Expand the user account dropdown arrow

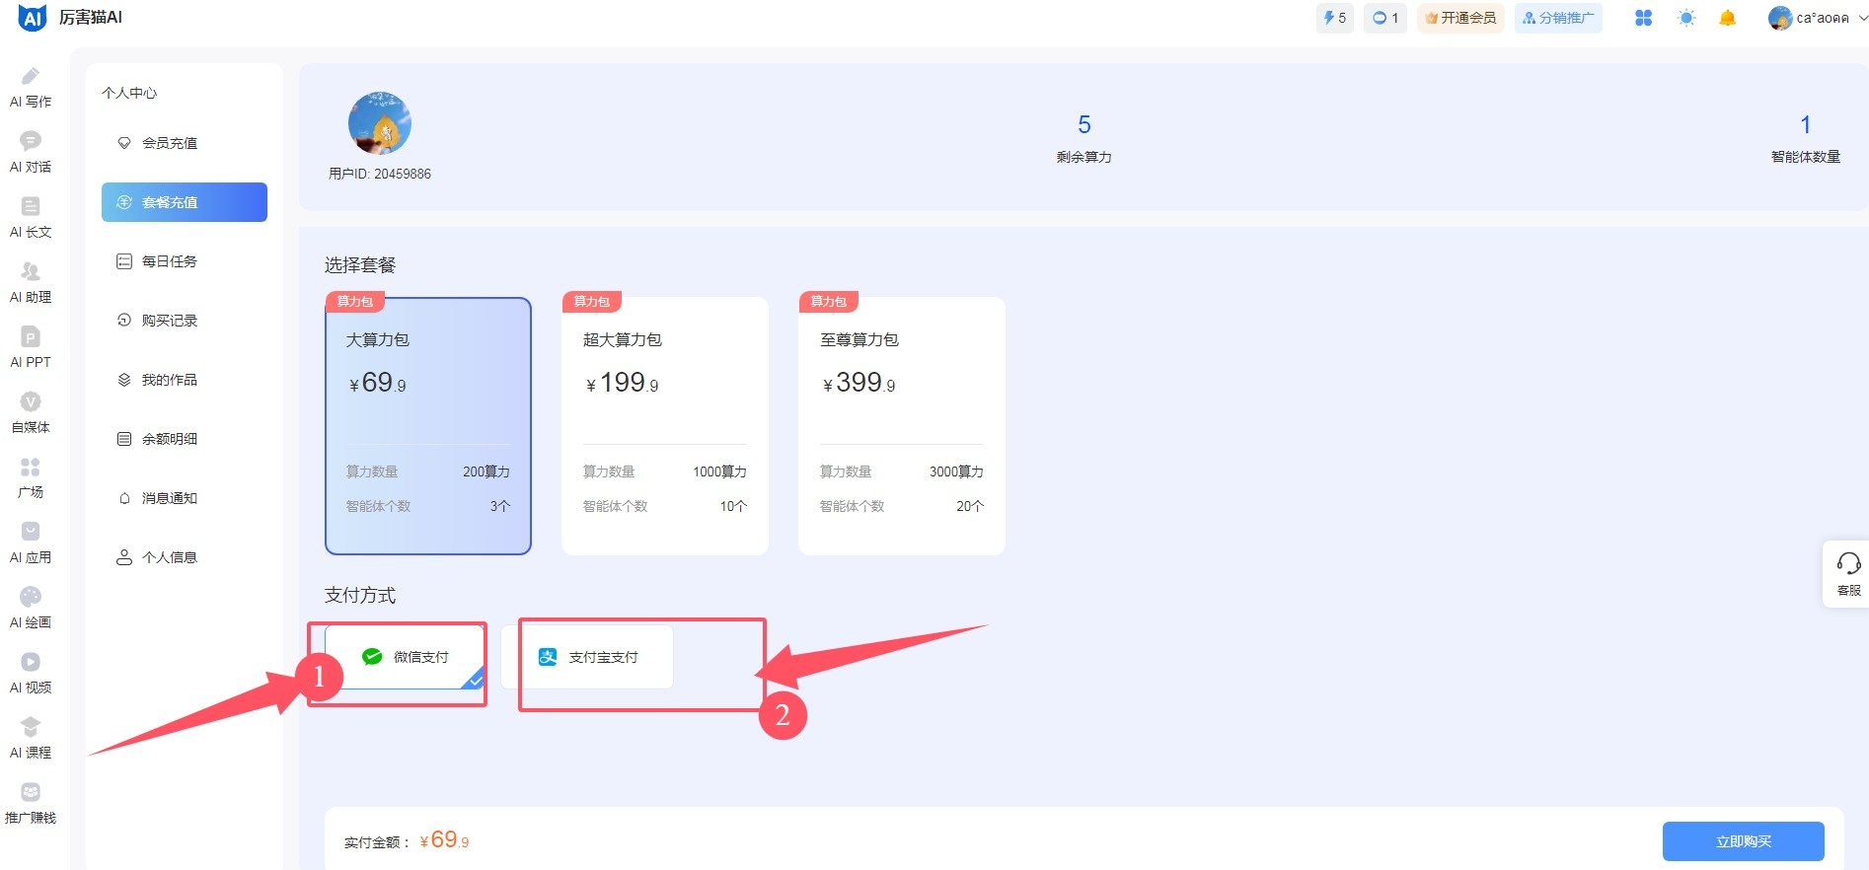click(x=1862, y=18)
